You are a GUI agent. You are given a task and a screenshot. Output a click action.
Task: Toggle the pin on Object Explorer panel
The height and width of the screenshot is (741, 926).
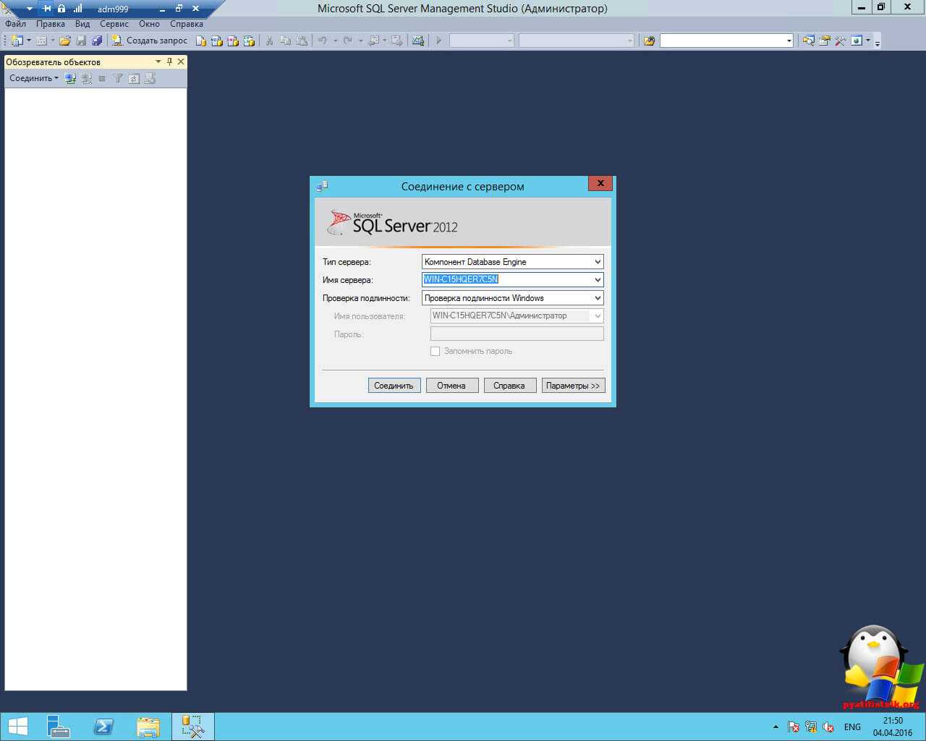[169, 62]
